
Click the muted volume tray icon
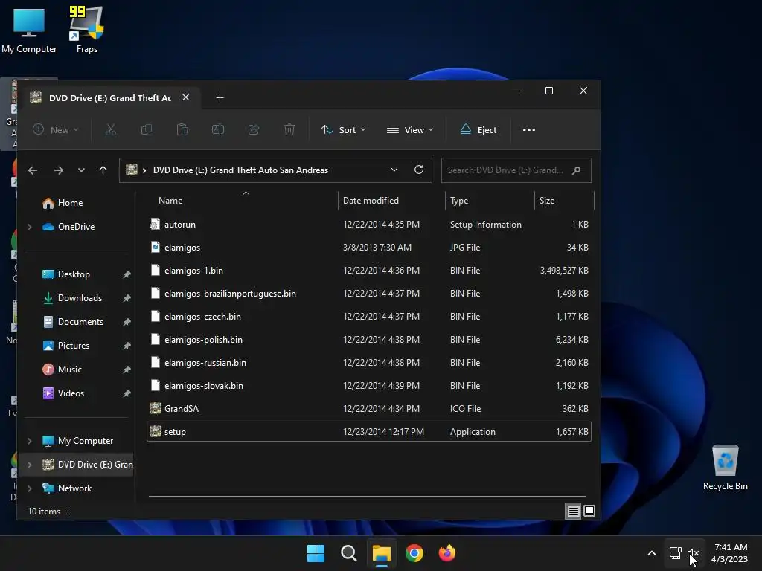pyautogui.click(x=693, y=553)
